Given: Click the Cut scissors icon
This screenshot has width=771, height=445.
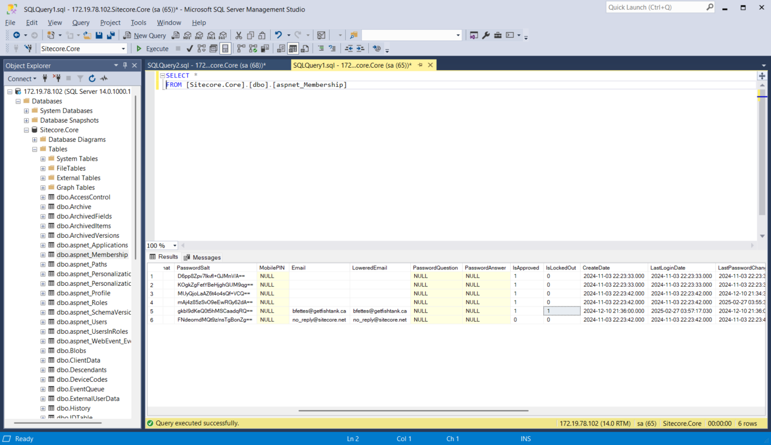Looking at the screenshot, I should 238,35.
